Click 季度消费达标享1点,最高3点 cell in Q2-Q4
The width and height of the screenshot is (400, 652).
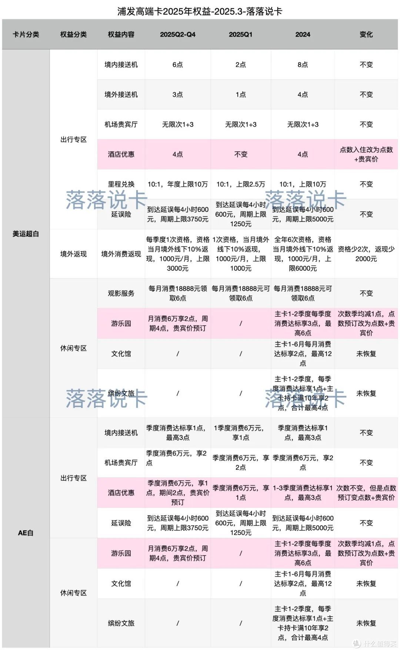(177, 433)
